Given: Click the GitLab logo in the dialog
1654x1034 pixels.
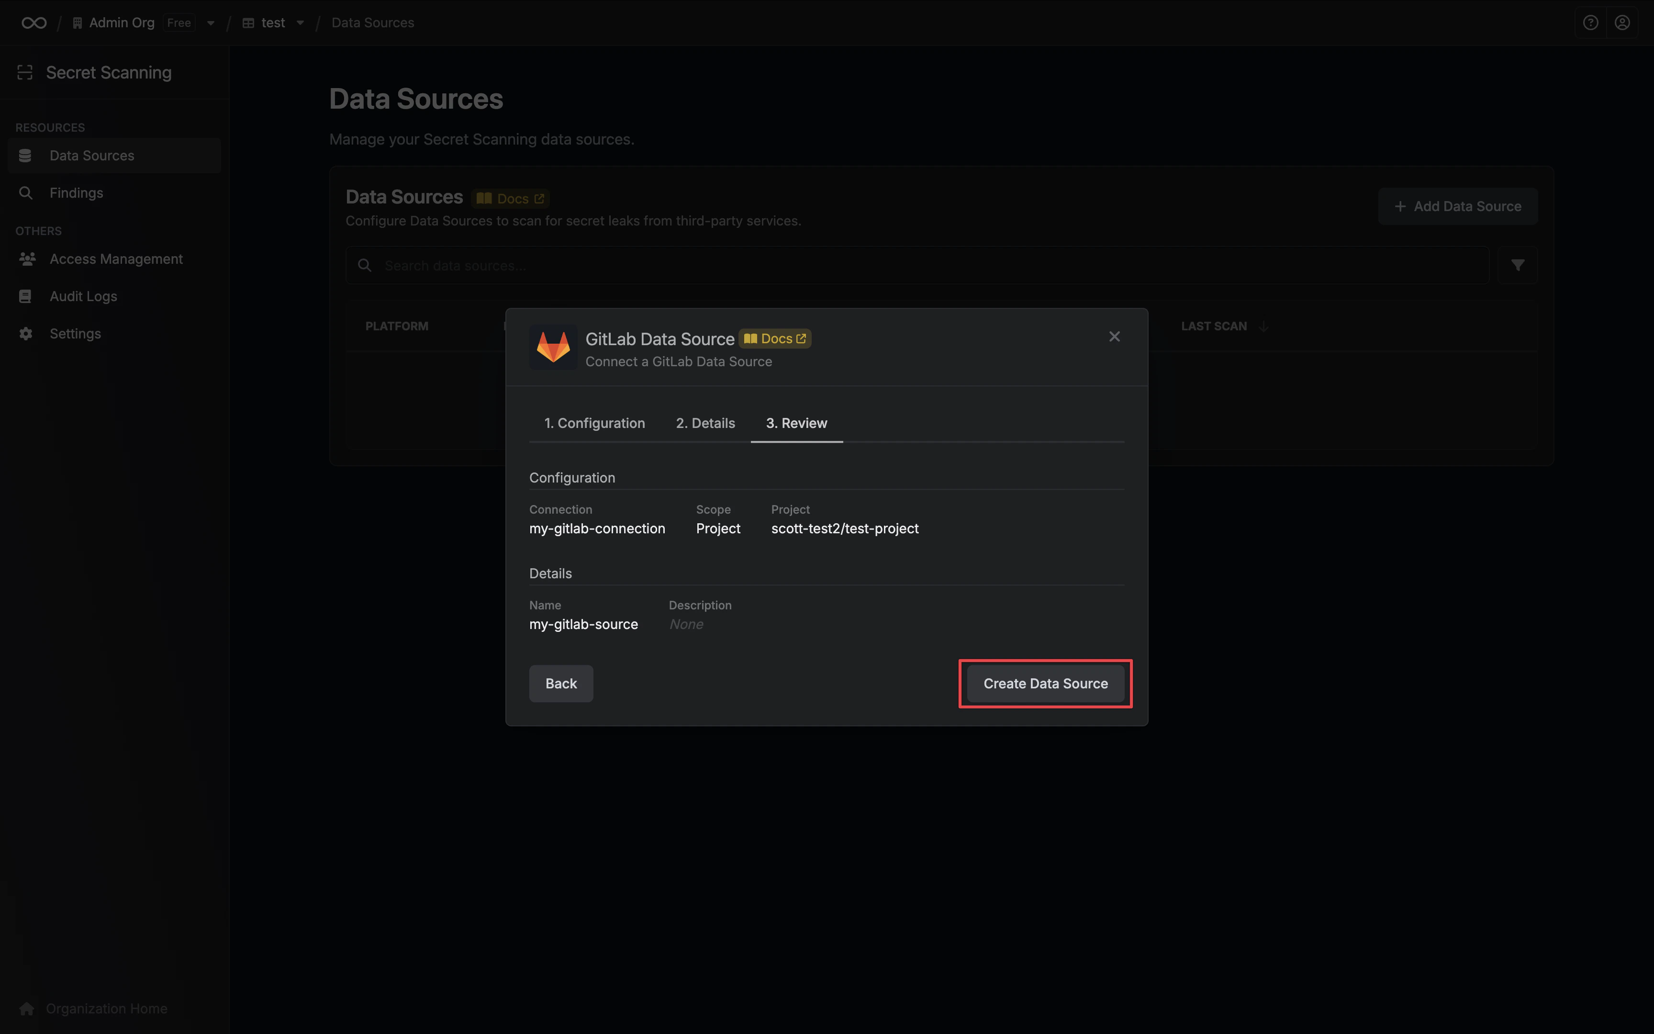Looking at the screenshot, I should (x=553, y=348).
